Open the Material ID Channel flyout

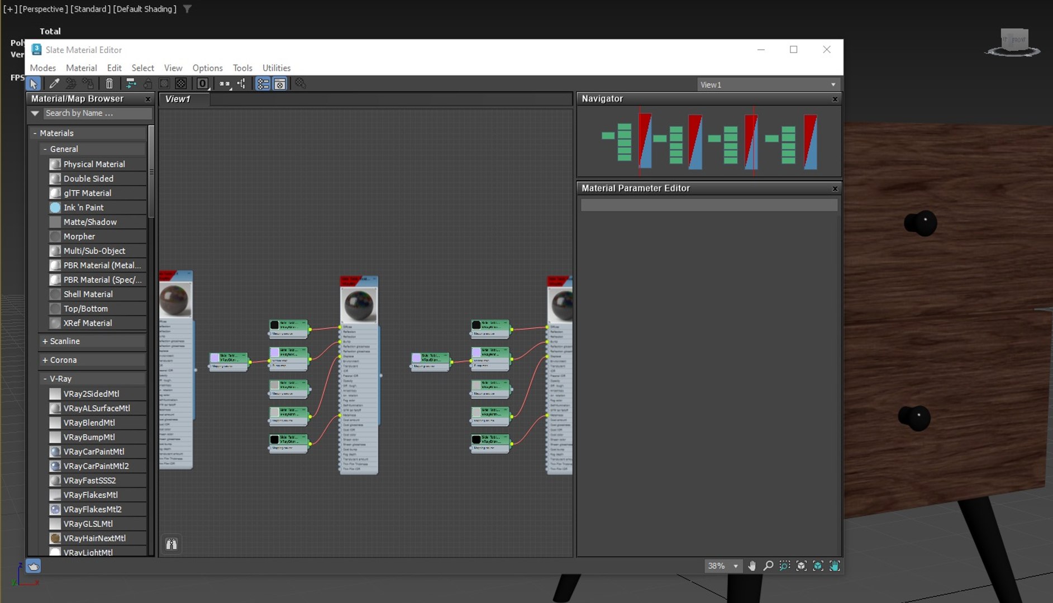[x=202, y=84]
